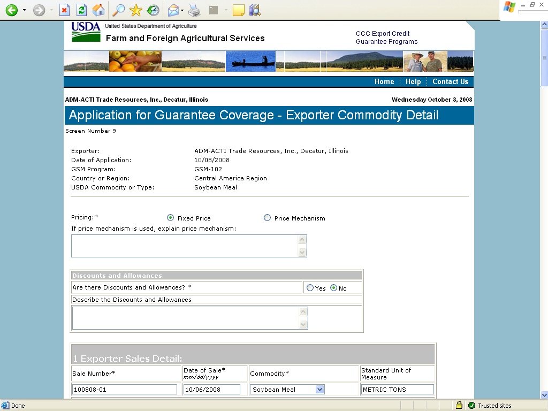Click the 'Wednesday October 8, 2008' date text
Screen dimensions: 548x411
click(432, 100)
